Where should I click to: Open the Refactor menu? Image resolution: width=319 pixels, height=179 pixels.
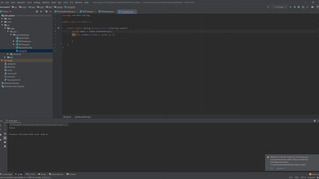[x=46, y=2]
